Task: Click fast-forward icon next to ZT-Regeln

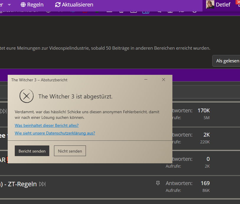Action: coord(43,184)
